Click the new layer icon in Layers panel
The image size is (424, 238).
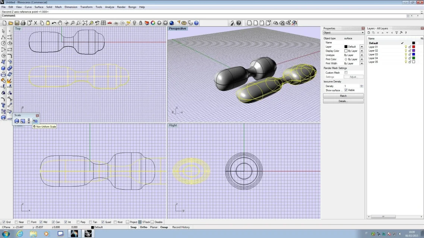[369, 33]
